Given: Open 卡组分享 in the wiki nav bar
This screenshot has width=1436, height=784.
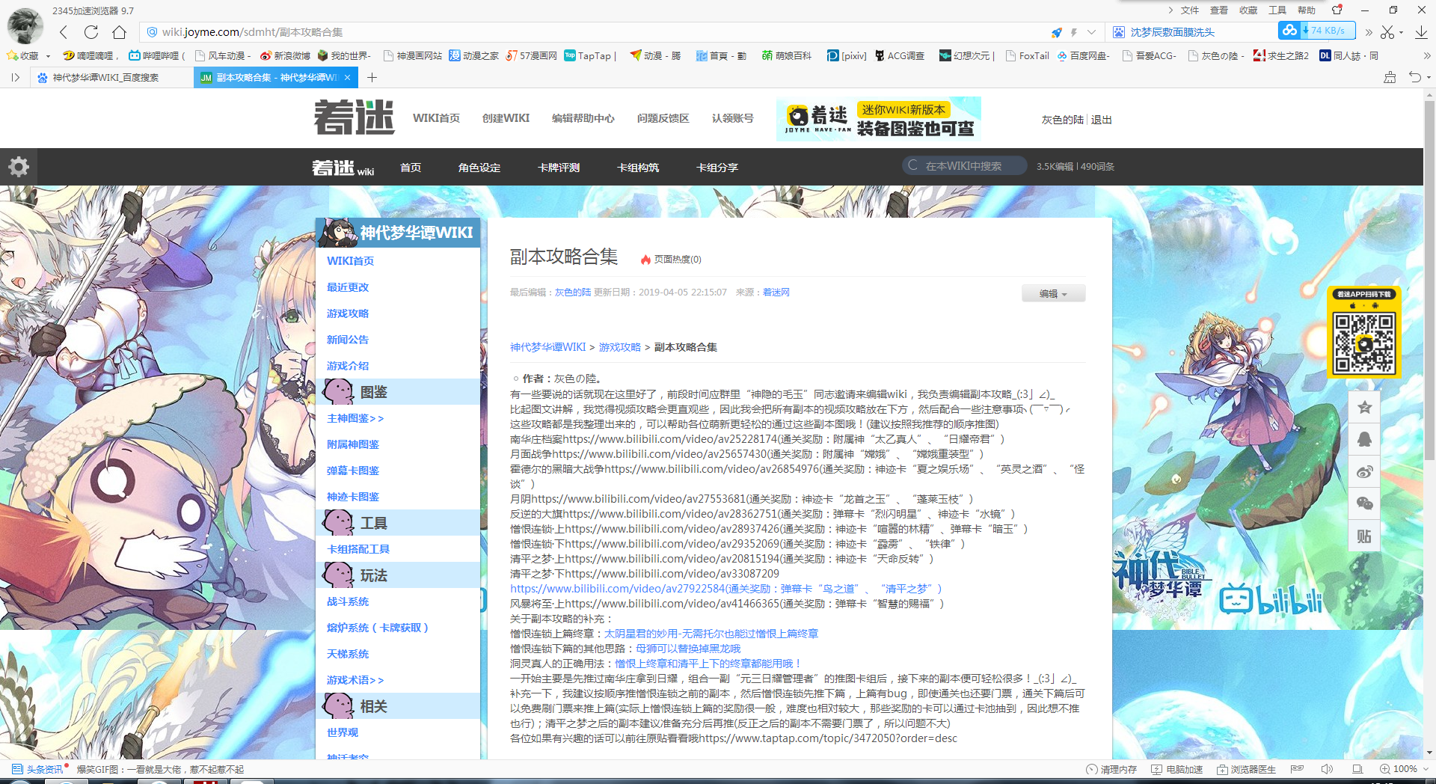Looking at the screenshot, I should coord(717,167).
